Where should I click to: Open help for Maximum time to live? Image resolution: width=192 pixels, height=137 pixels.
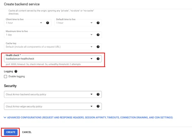tap(98, 35)
